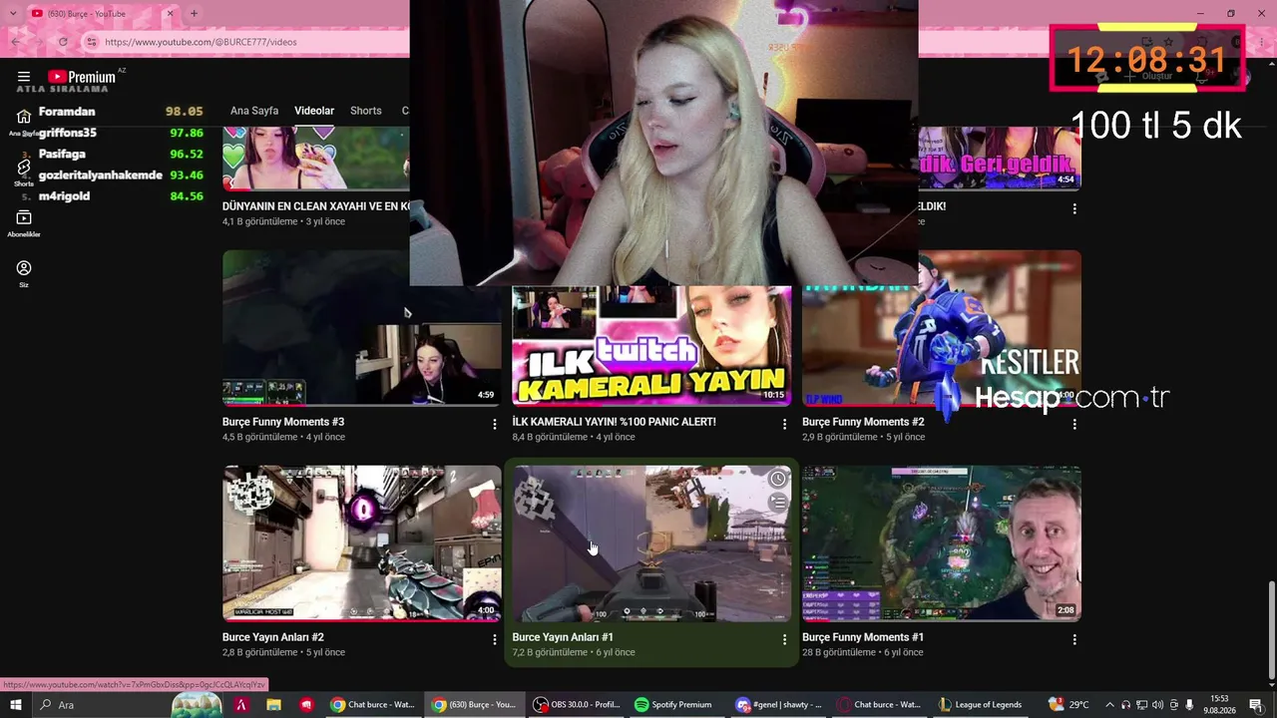Open options for Burçe Funny Moments #3
1277x718 pixels.
click(494, 425)
